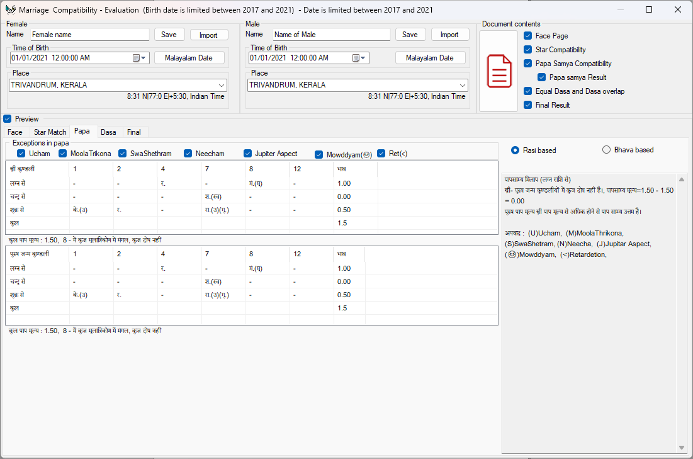
Task: Select Bhava based radio button
Action: (606, 150)
